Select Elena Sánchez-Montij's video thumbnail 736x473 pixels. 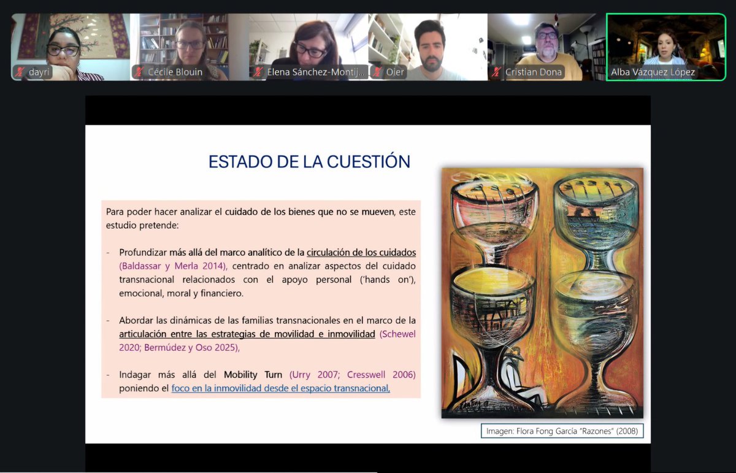[309, 47]
